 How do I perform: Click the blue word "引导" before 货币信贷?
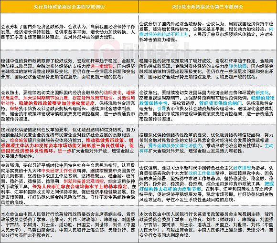[x=161, y=109]
